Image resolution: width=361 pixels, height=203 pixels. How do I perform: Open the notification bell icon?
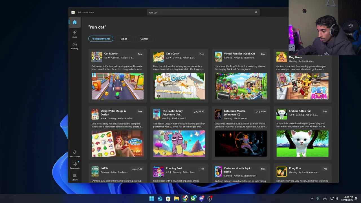point(356,198)
